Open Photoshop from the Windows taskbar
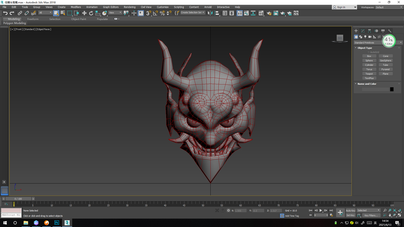This screenshot has width=404, height=227. tap(56, 223)
